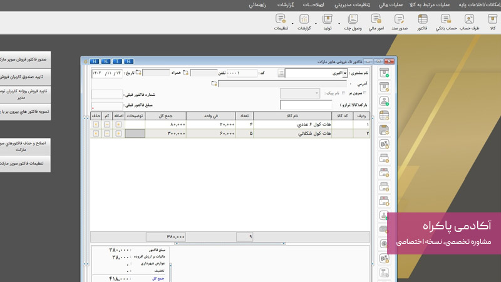501x282 pixels.
Task: Click the اضافه plus button in row 1
Action: 118,124
